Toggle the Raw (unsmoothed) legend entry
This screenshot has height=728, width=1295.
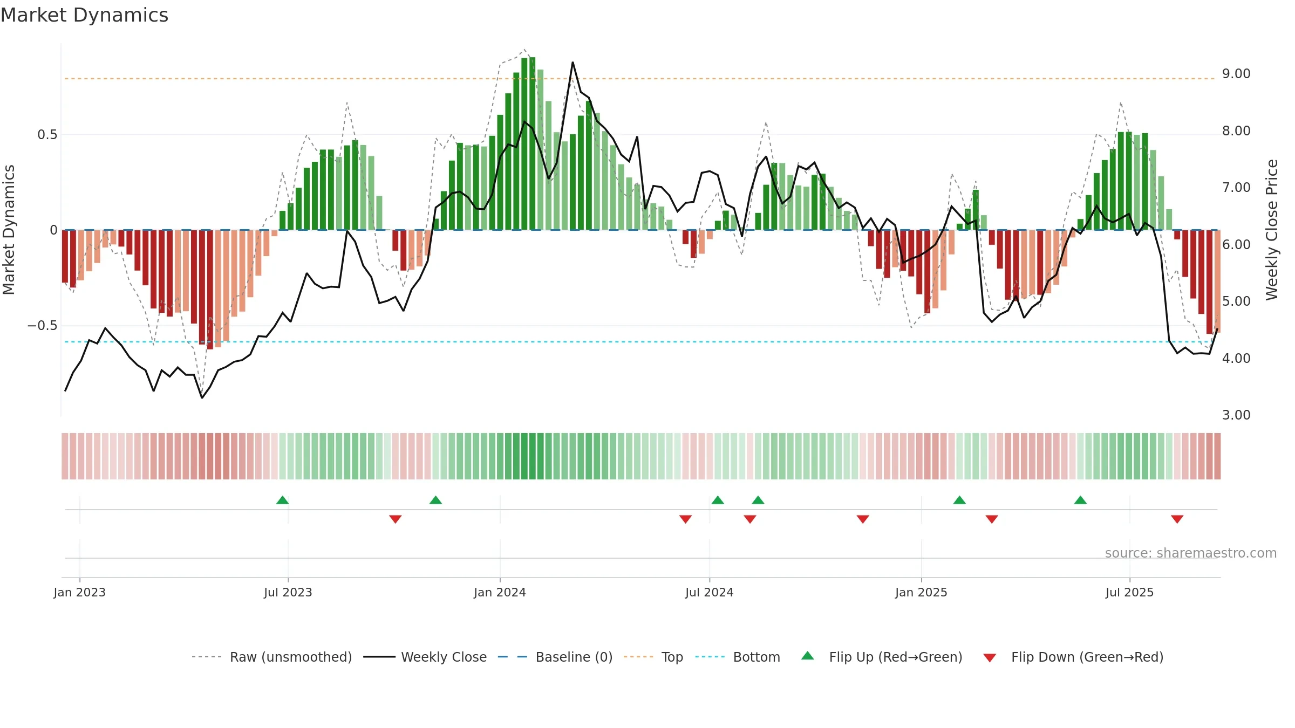(272, 657)
